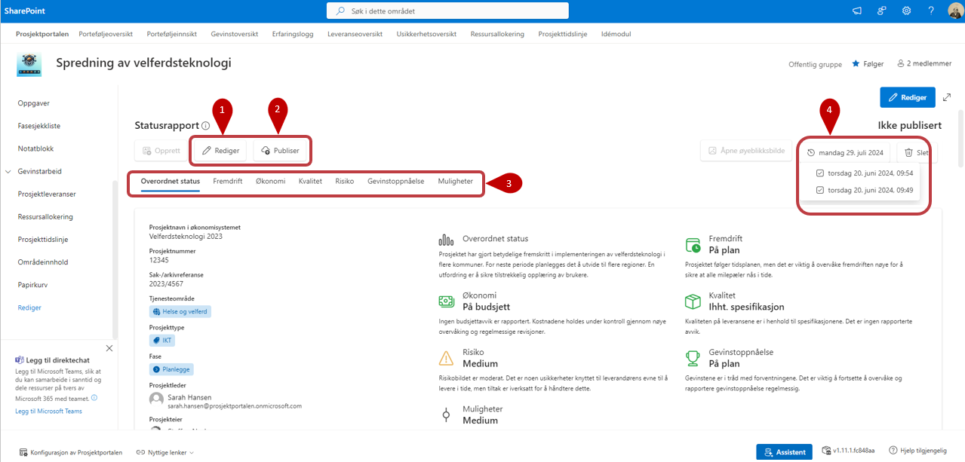Viewport: 965px width, 462px height.
Task: Click info icon next to Statusrapport heading
Action: (x=206, y=126)
